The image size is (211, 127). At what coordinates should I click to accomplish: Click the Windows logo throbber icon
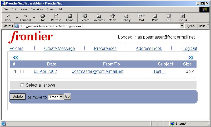click(204, 9)
